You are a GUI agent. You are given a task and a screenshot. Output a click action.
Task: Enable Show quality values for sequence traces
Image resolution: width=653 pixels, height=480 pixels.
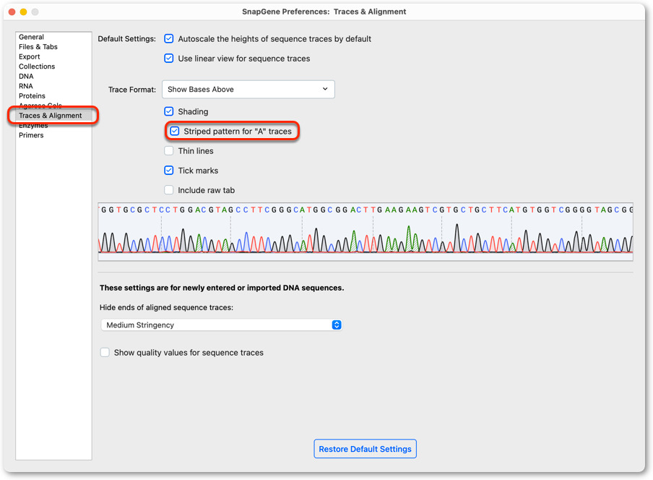105,353
